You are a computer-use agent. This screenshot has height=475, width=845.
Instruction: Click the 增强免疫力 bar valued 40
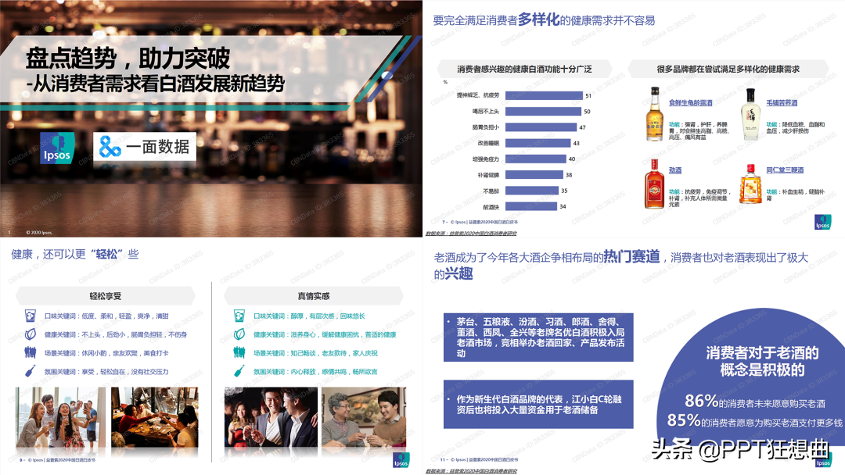[x=536, y=159]
